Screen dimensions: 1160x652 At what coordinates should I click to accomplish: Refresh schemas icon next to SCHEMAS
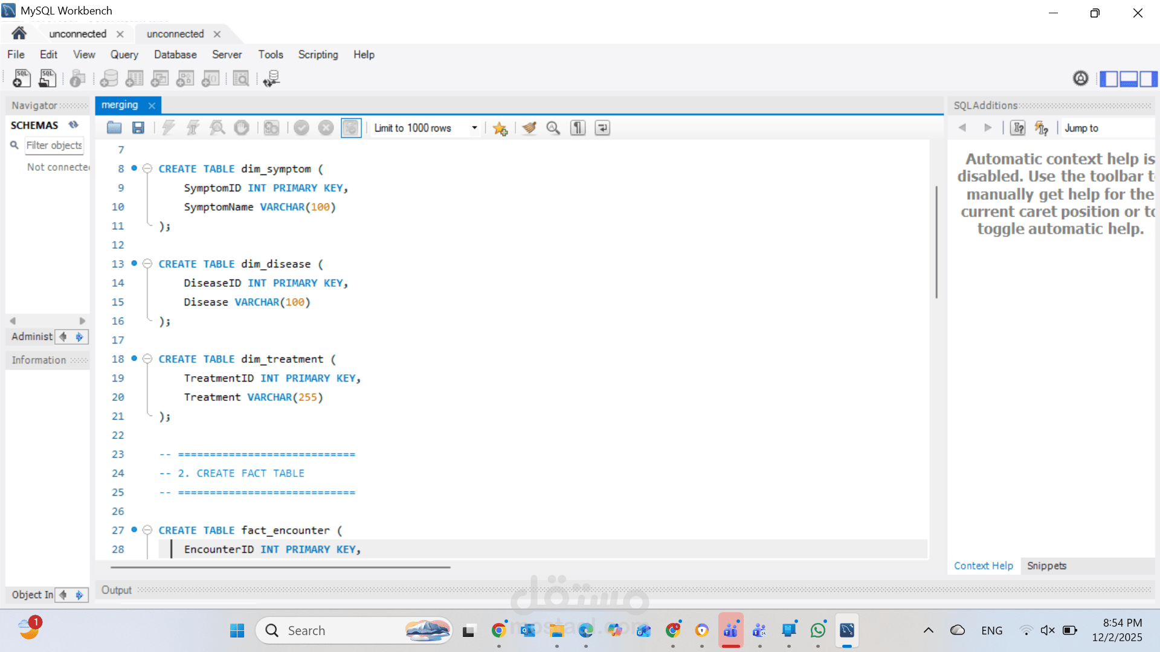(74, 125)
